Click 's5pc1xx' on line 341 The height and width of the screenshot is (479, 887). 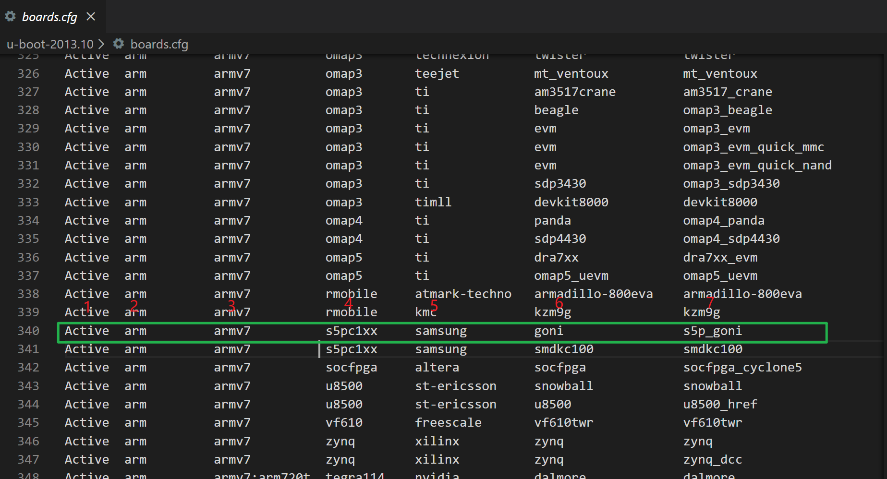pos(352,349)
